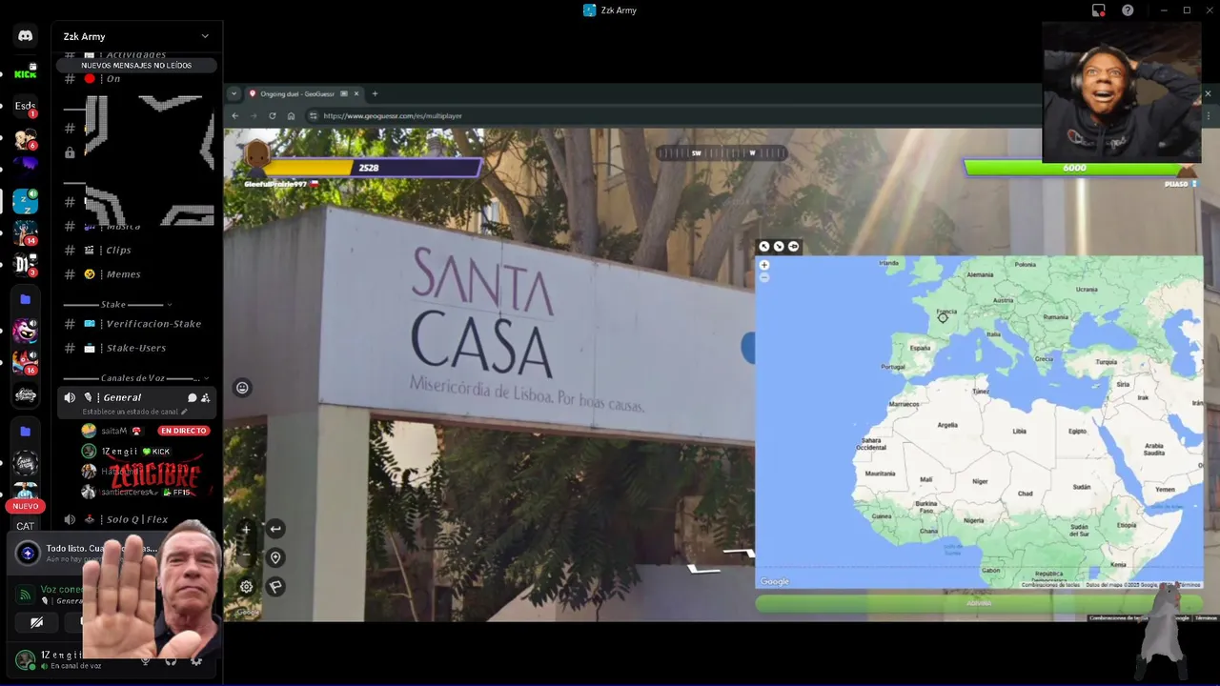Screen dimensions: 1220x686
Task: Open 1Zengii user panel avatar
Action: 26,659
